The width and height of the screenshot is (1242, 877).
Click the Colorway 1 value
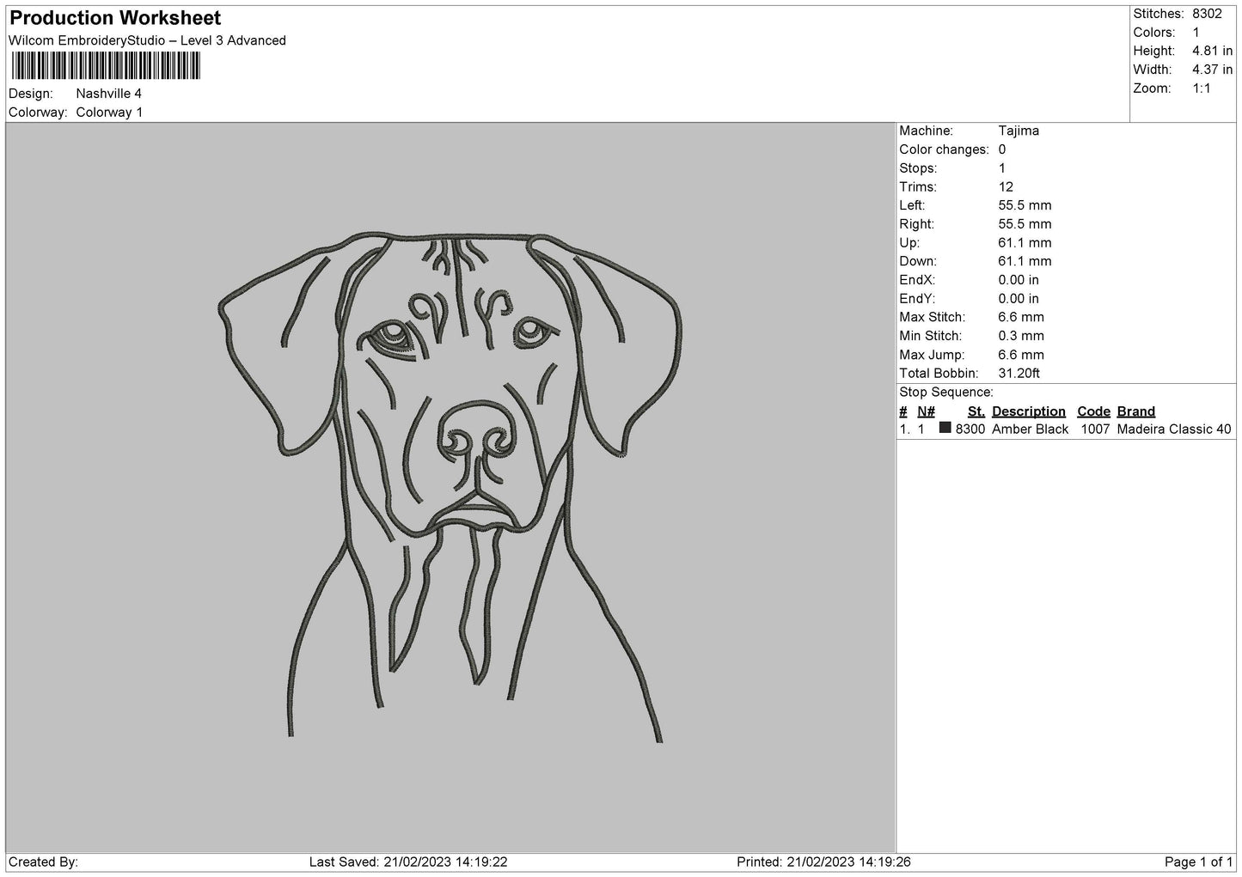110,113
